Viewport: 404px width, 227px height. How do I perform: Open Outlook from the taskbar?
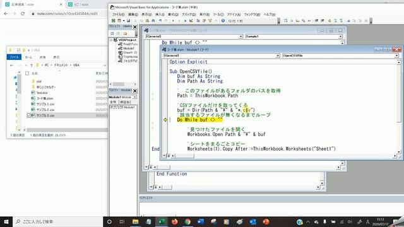tap(252, 221)
